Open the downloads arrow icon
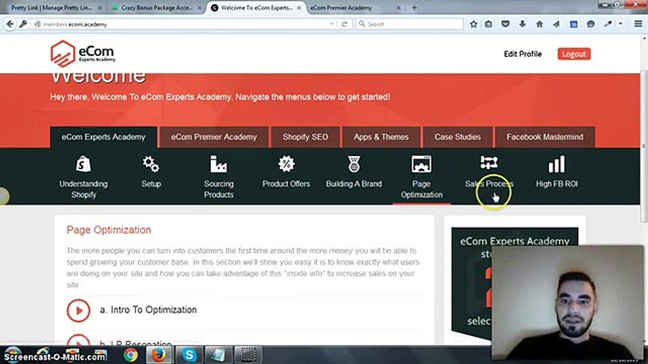 pyautogui.click(x=522, y=24)
